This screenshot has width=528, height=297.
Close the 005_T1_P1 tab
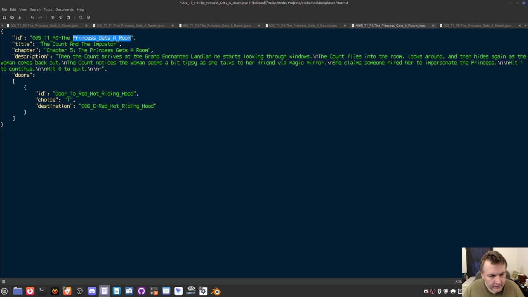[172, 26]
